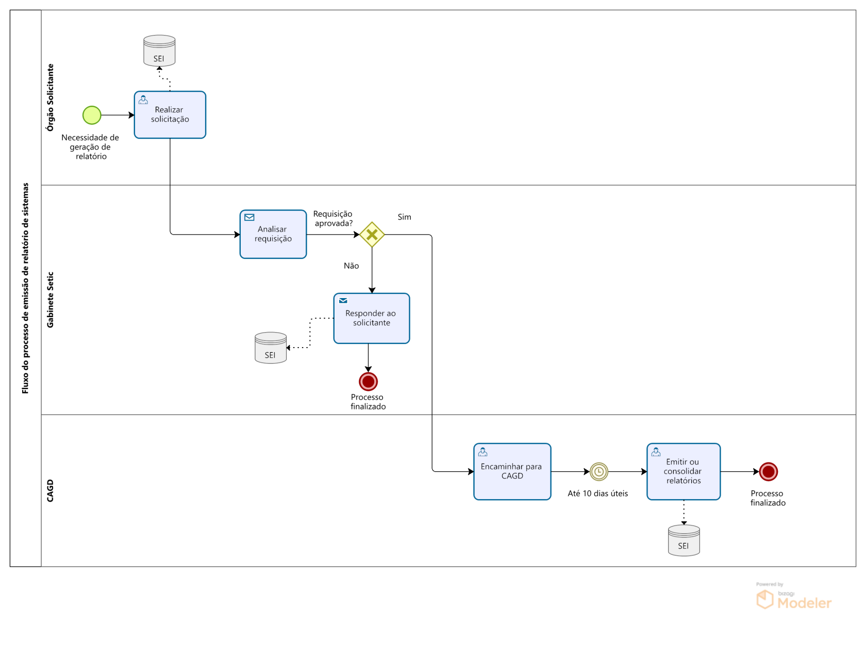Select the SEI data store in Gabinete Setic lane

coord(271,348)
